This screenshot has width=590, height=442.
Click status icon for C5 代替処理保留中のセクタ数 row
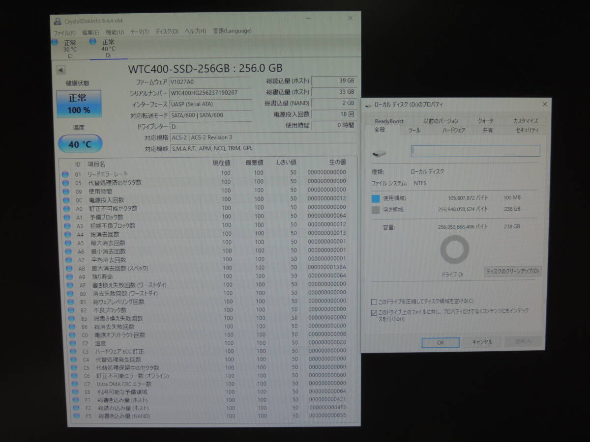click(73, 367)
